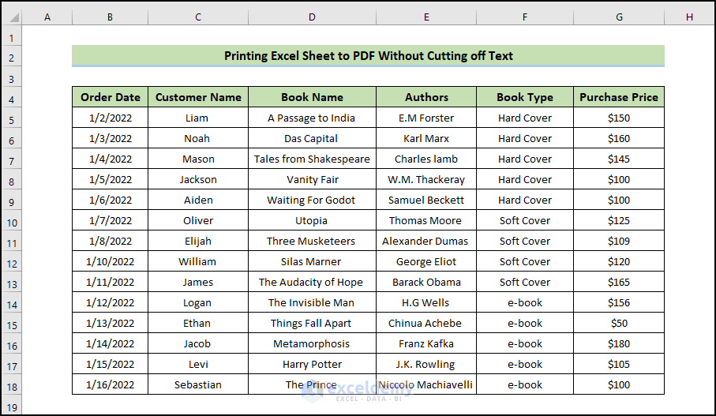Select row 4 header
The height and width of the screenshot is (416, 716).
click(x=11, y=98)
